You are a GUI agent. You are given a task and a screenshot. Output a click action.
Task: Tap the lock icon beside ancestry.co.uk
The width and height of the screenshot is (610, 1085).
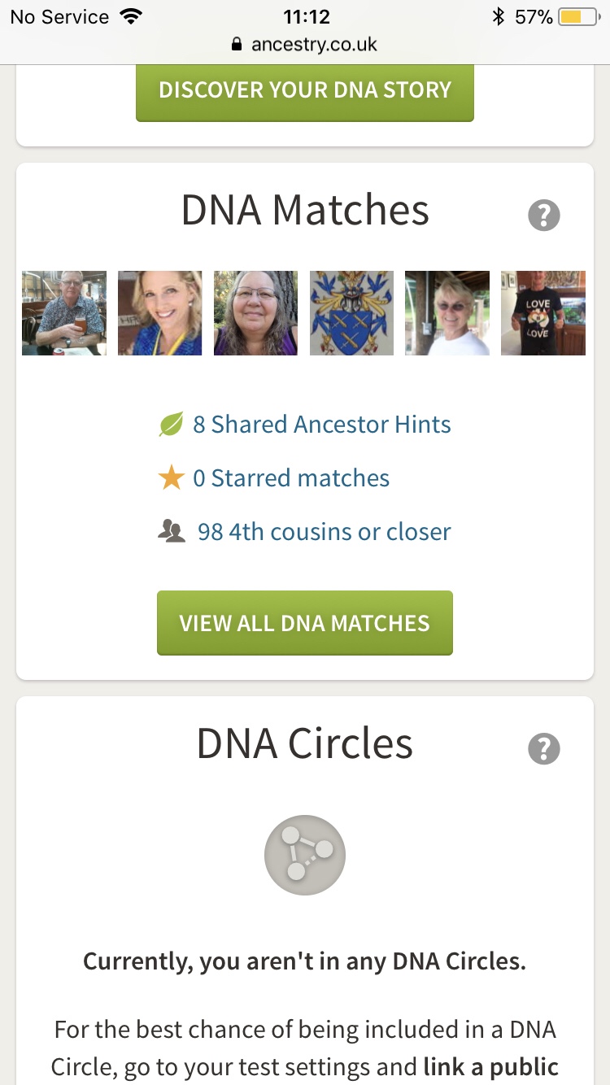pyautogui.click(x=237, y=45)
